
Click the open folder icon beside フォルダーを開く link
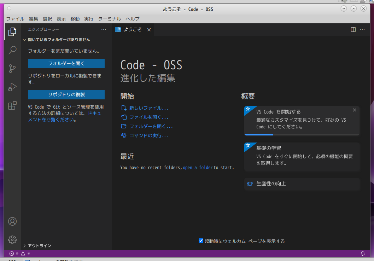pyautogui.click(x=124, y=127)
